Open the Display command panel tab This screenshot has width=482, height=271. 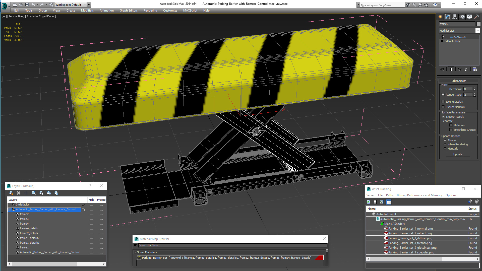point(469,17)
